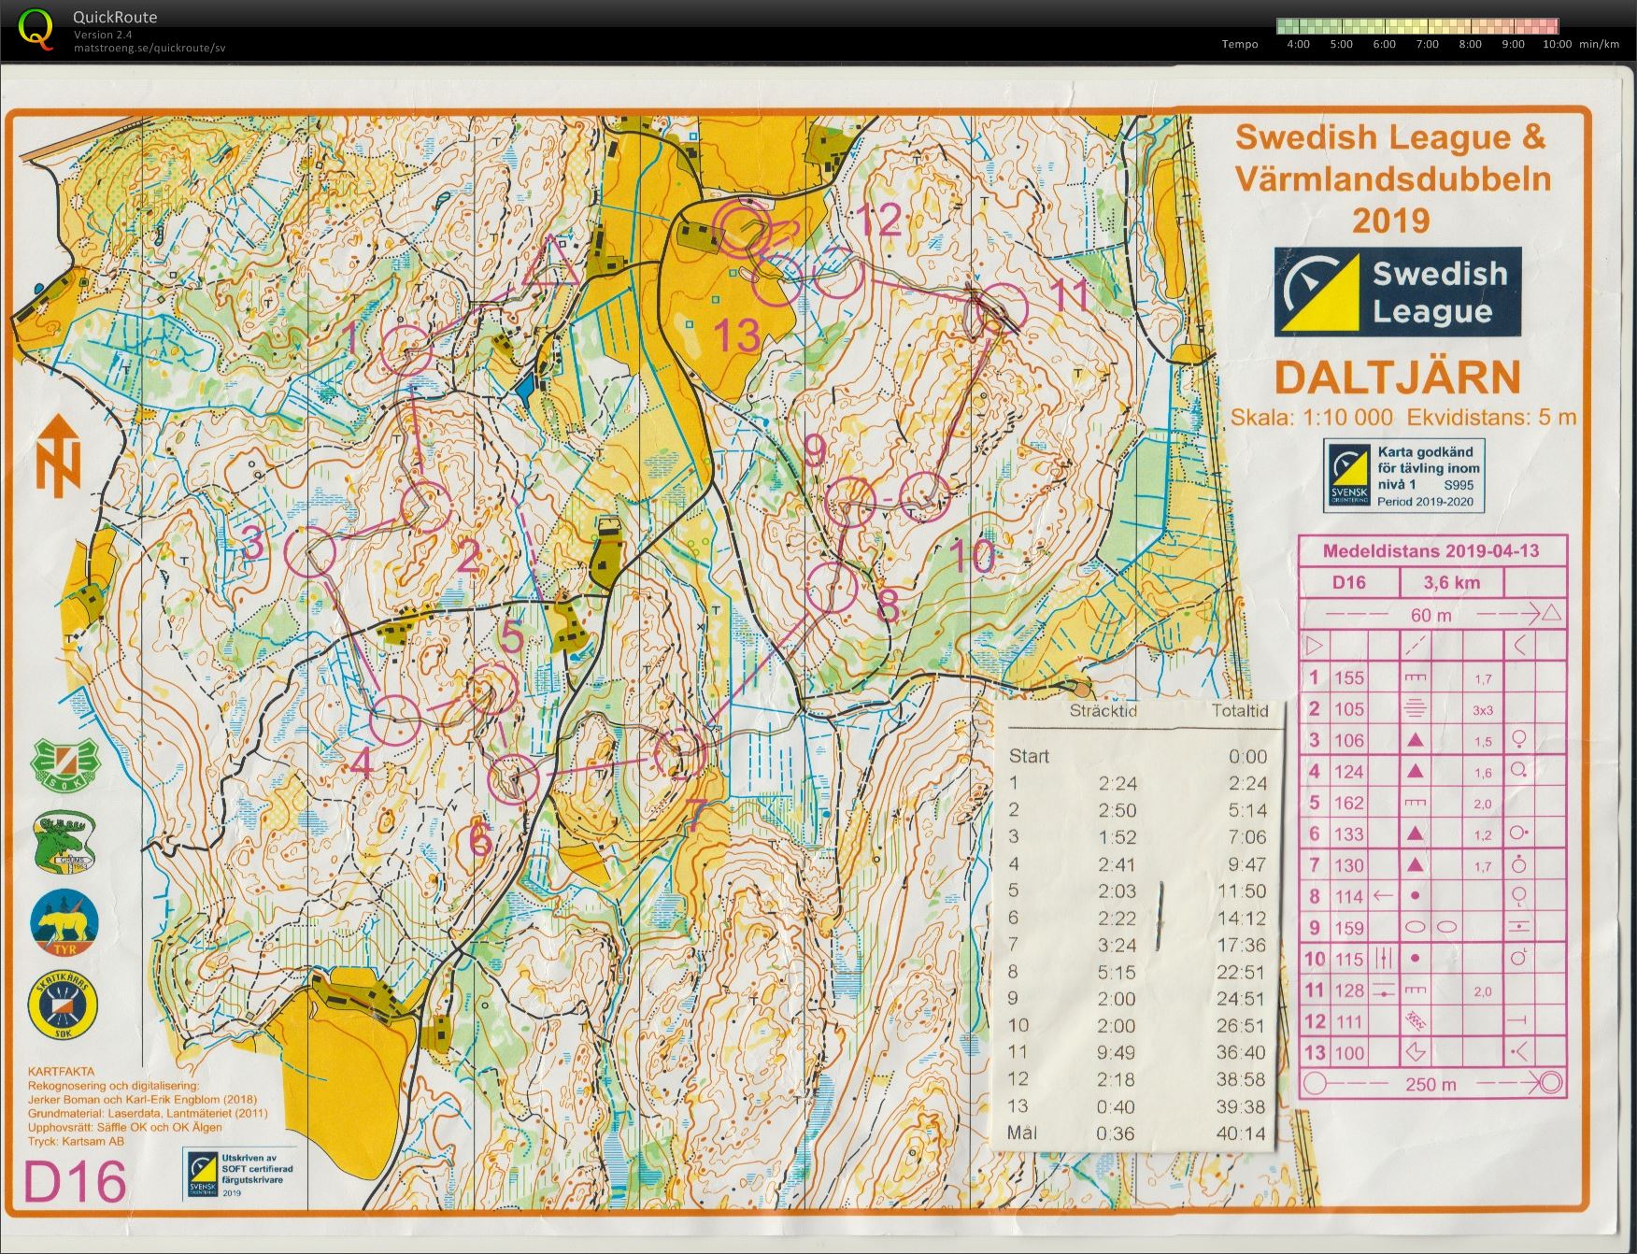Click the 'Skala: 1:10 000' scale text
Screen dimensions: 1637x1254
pos(1311,417)
